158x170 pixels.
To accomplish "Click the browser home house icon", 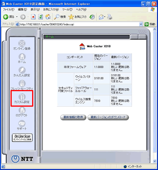I will pyautogui.click(x=48, y=17).
